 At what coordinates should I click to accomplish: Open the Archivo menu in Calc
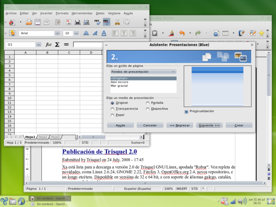[11, 13]
